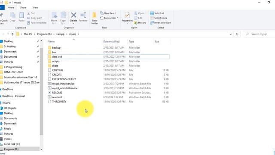Select the bin folder
275x155 pixels.
108,52
